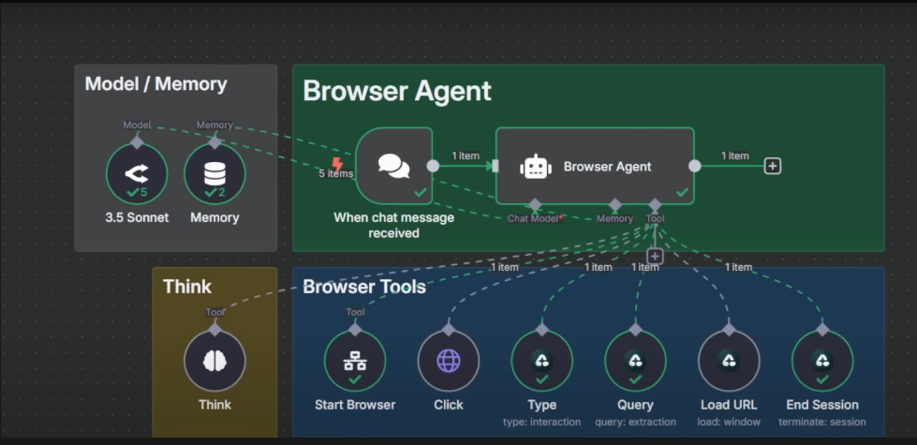Select the End Session node

pyautogui.click(x=822, y=361)
